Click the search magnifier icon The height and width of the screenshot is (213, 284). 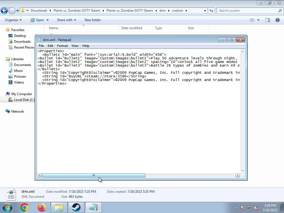(280, 11)
